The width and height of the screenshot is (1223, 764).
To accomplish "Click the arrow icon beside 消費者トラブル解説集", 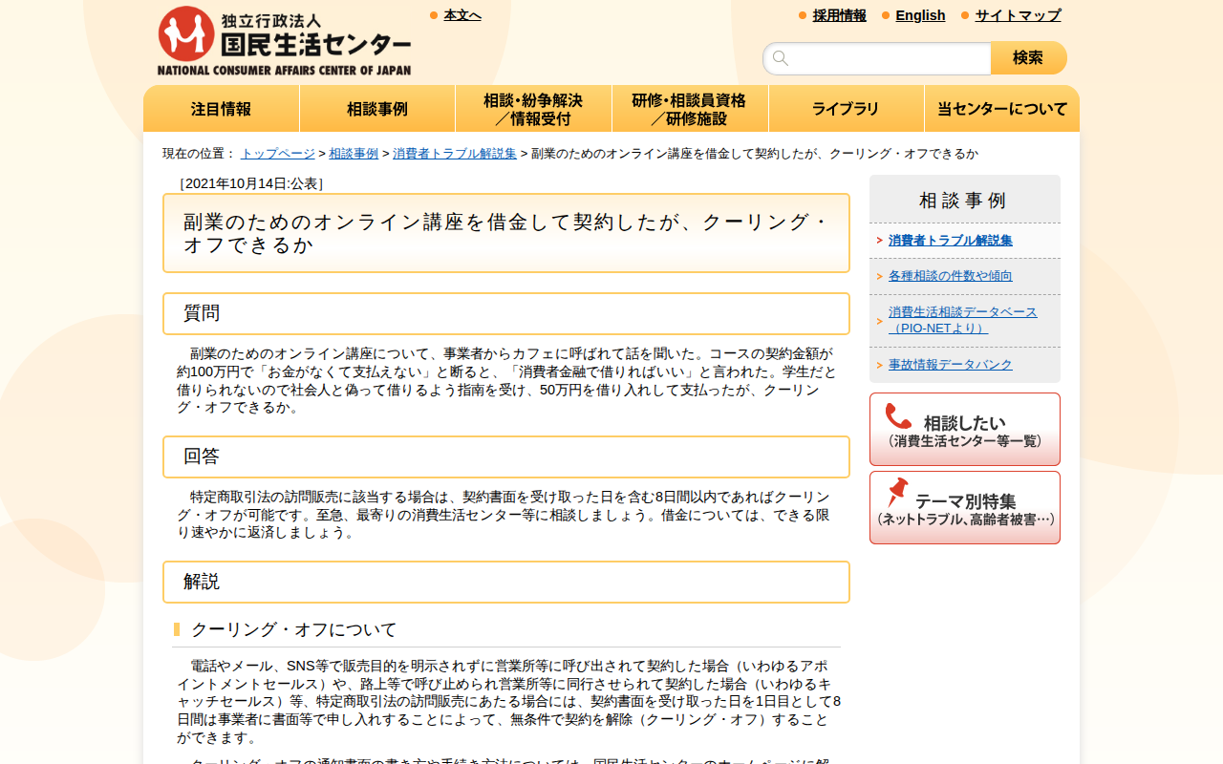I will pyautogui.click(x=880, y=241).
